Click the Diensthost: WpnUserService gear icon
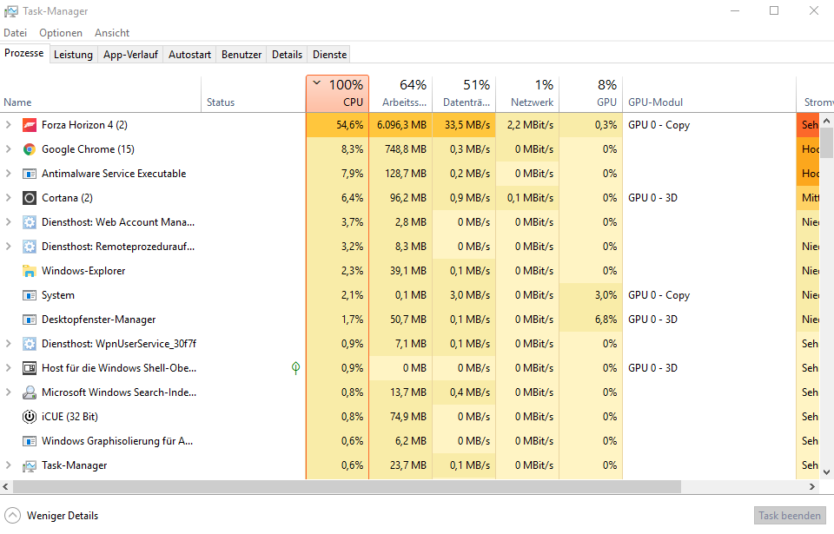 [30, 344]
